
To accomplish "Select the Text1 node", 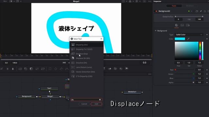I will 49,88.
